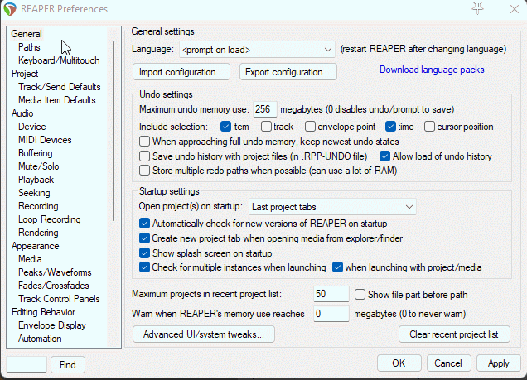Toggle Check for multiple instances when launching
The width and height of the screenshot is (527, 380).
coord(144,267)
